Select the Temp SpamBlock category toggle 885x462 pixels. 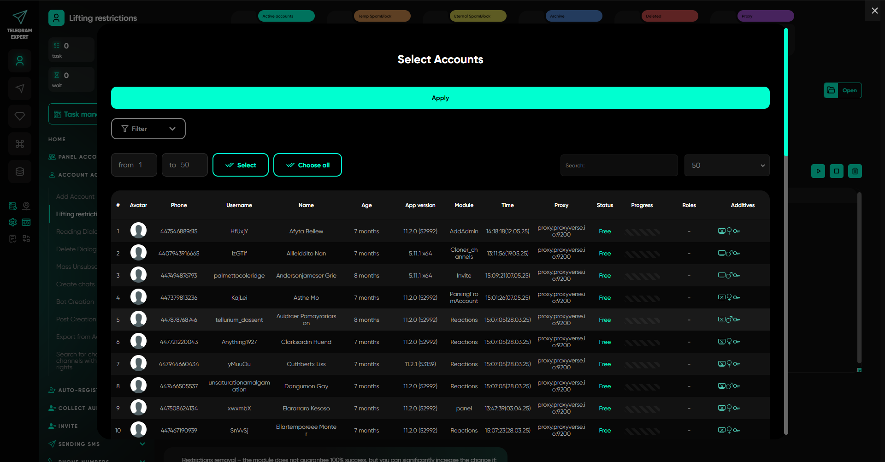tap(382, 16)
